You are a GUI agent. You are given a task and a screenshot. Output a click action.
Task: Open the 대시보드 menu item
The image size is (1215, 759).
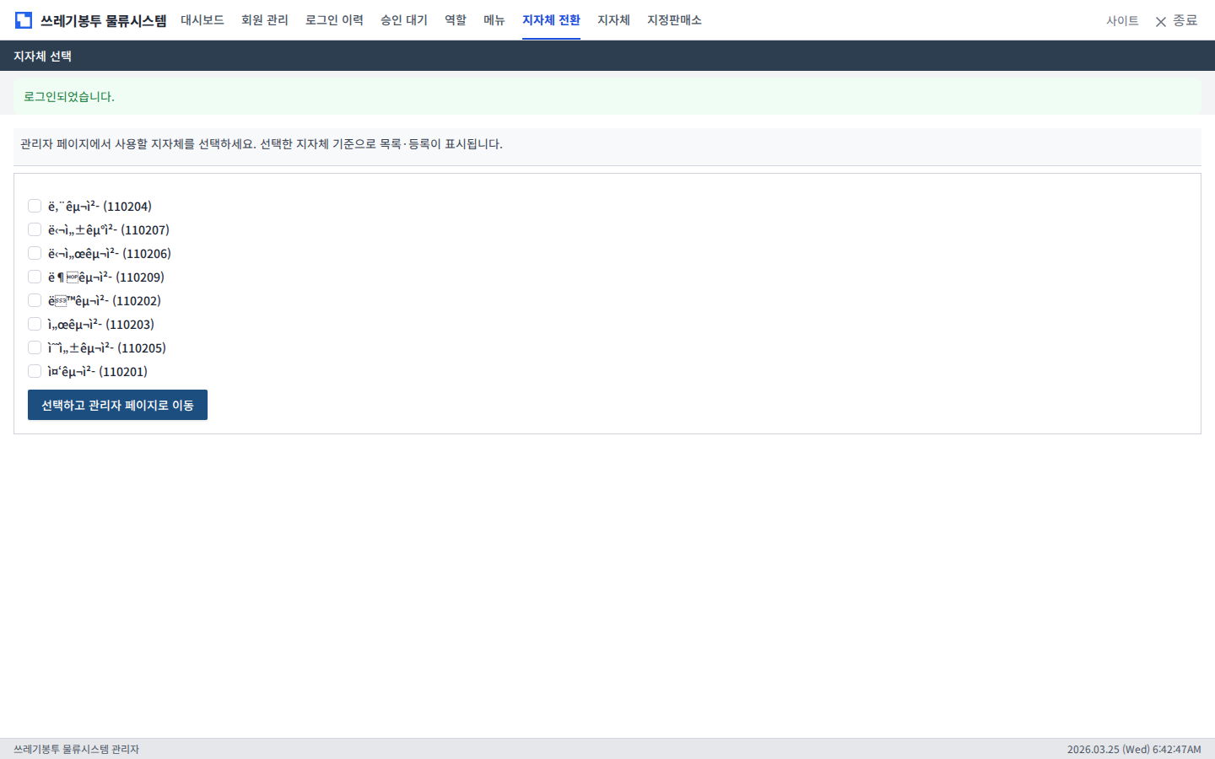pyautogui.click(x=202, y=20)
